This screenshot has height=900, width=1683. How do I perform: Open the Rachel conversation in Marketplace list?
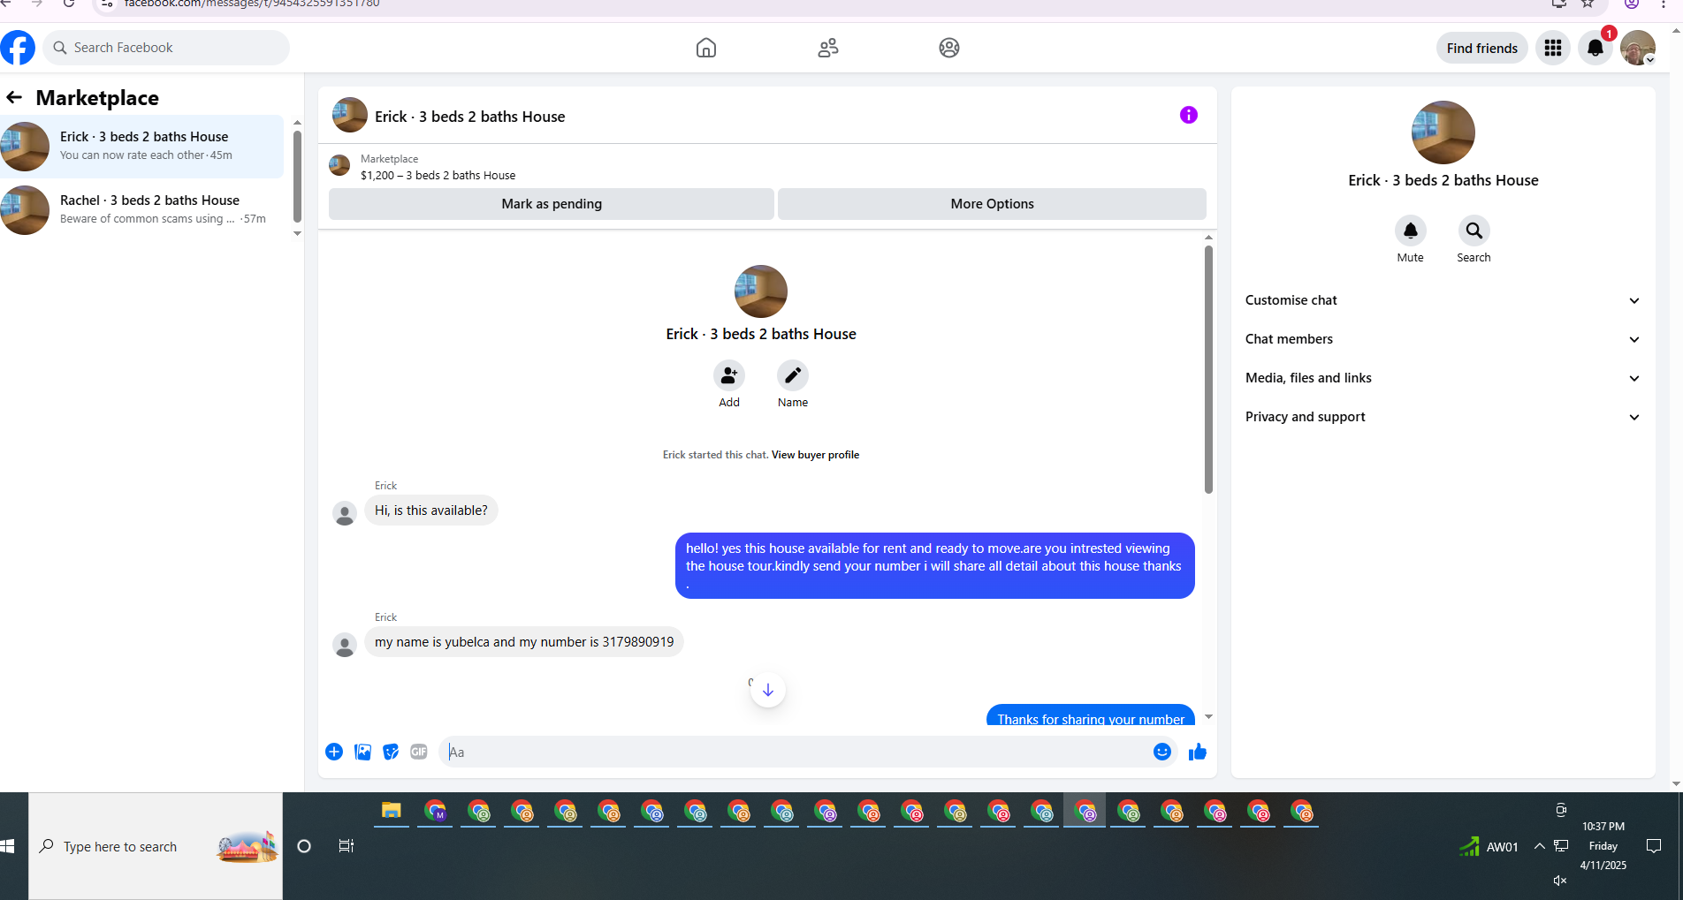(x=141, y=209)
